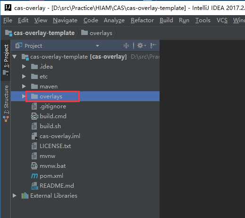The image size is (245, 218).
Task: Select the mvnw file name
Action: pos(47,156)
